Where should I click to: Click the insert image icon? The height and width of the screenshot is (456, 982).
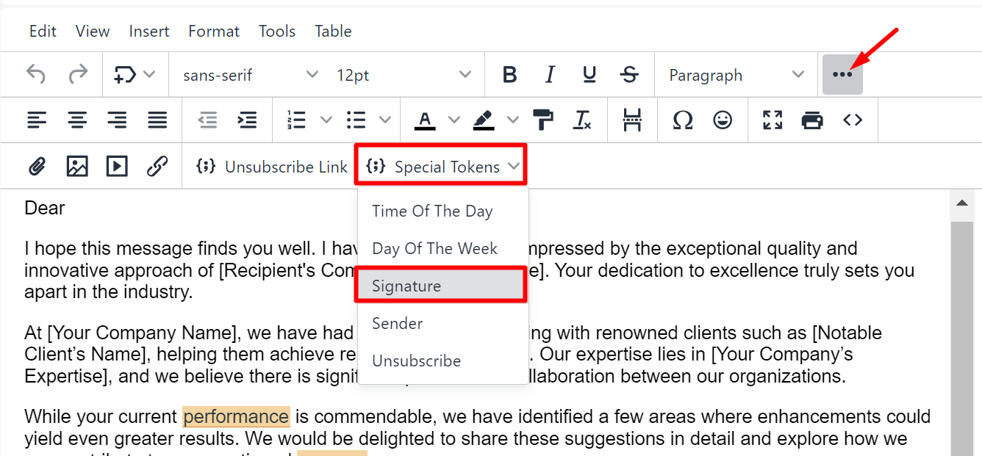point(77,167)
